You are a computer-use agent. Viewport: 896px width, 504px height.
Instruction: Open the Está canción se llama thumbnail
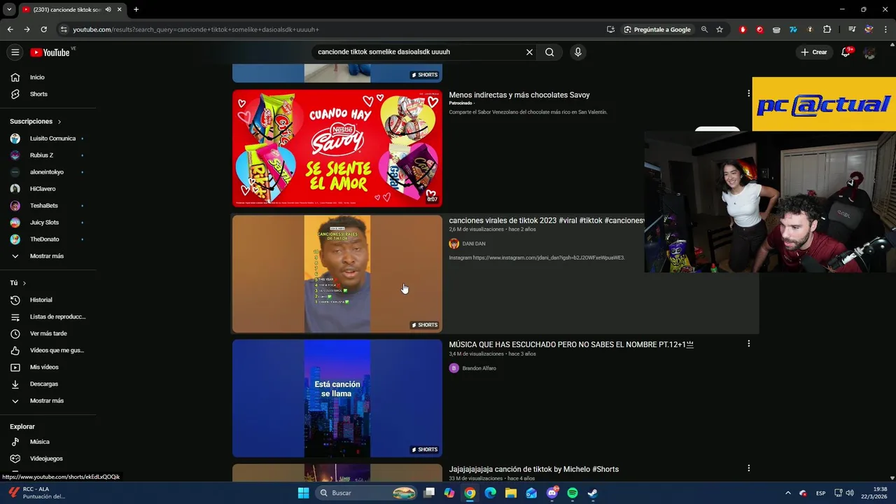click(337, 398)
